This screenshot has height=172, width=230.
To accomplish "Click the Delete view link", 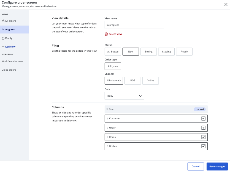I will click(115, 34).
